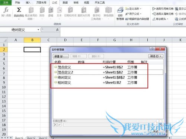This screenshot has width=186, height=139.
Task: Open Remove Arrows dropdown arrow
Action: tap(168, 19)
